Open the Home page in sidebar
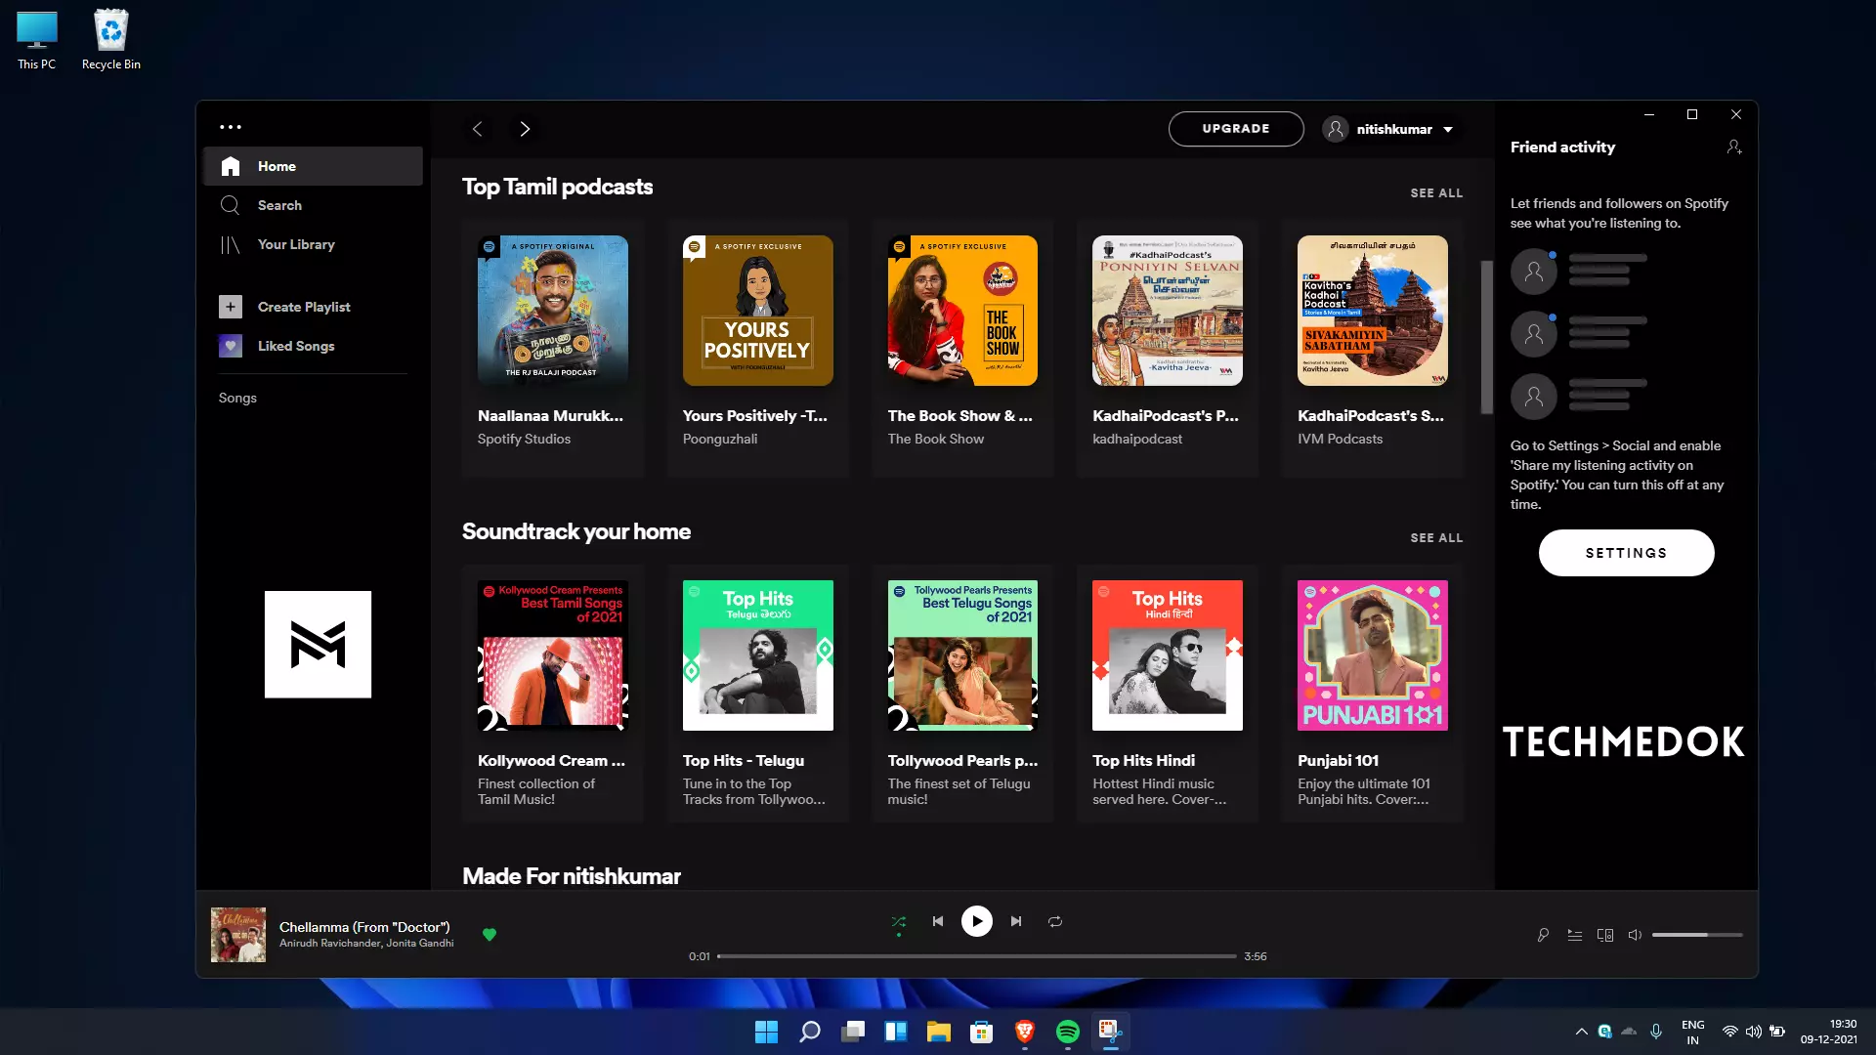Screen dimensions: 1876x1055 pyautogui.click(x=313, y=166)
